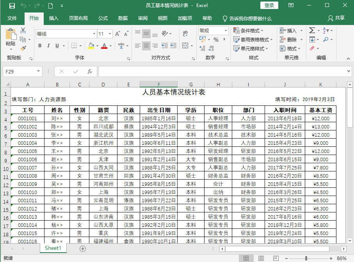Expand the Name Box dropdown arrow
This screenshot has height=262, width=354.
pyautogui.click(x=38, y=71)
